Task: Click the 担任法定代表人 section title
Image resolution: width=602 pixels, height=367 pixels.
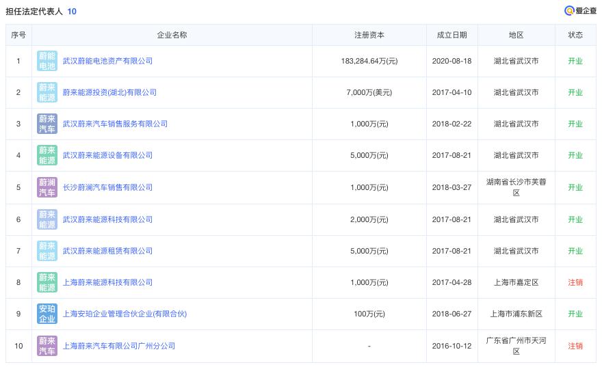Action: click(34, 12)
